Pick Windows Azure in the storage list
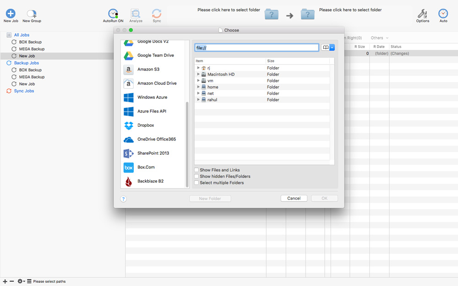 [153, 97]
